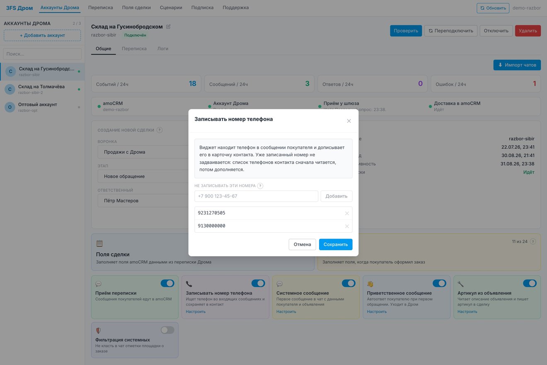Click the 3FS Дром logo
This screenshot has width=547, height=365.
coord(19,8)
